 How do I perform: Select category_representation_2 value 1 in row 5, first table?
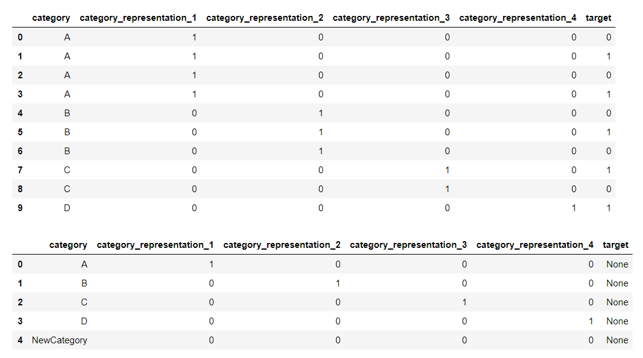pos(321,132)
